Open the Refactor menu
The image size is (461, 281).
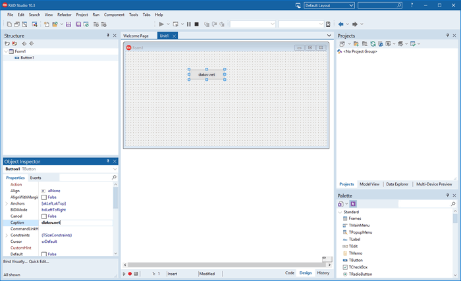(65, 14)
